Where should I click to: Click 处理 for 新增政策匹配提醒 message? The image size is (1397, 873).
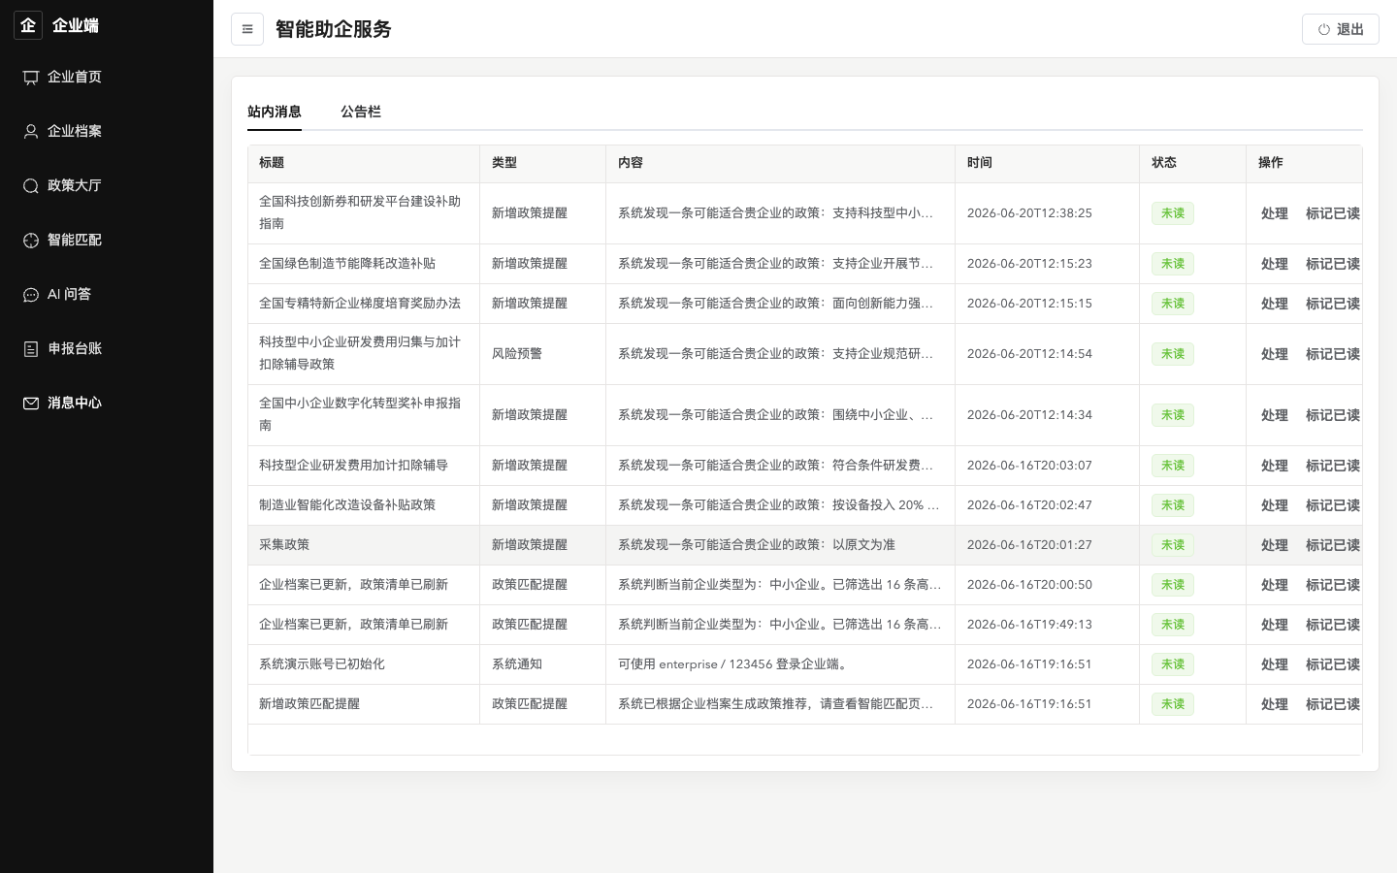[x=1275, y=704]
